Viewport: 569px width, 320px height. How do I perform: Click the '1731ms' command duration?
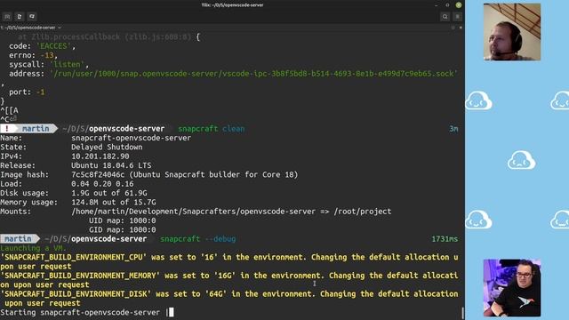click(445, 239)
